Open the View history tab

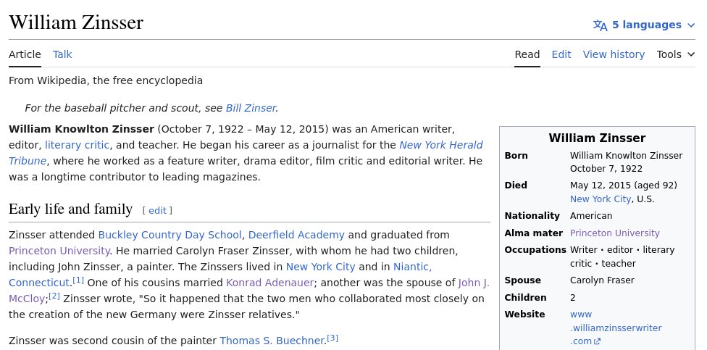pyautogui.click(x=613, y=54)
